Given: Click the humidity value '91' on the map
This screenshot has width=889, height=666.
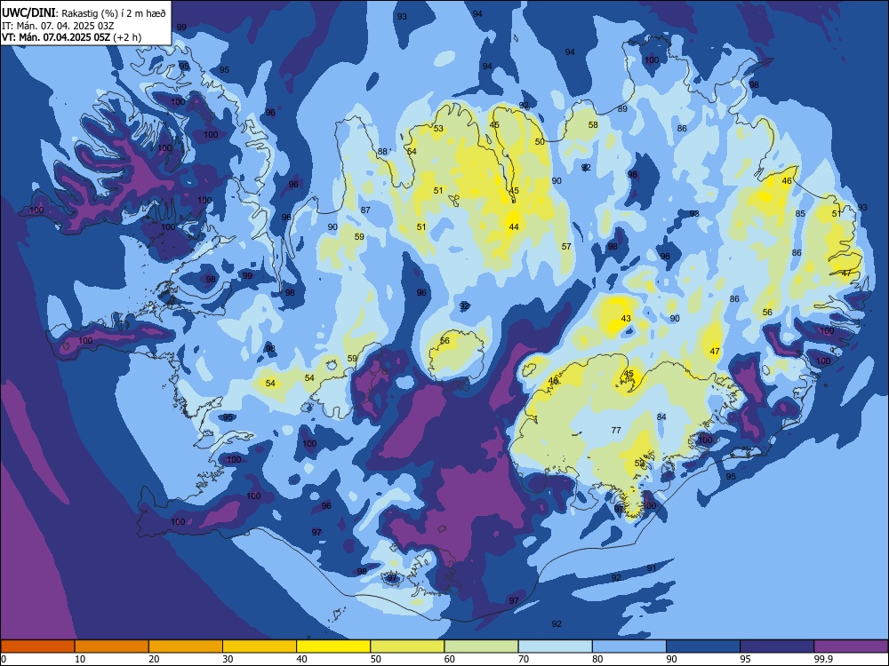Looking at the screenshot, I should point(652,568).
